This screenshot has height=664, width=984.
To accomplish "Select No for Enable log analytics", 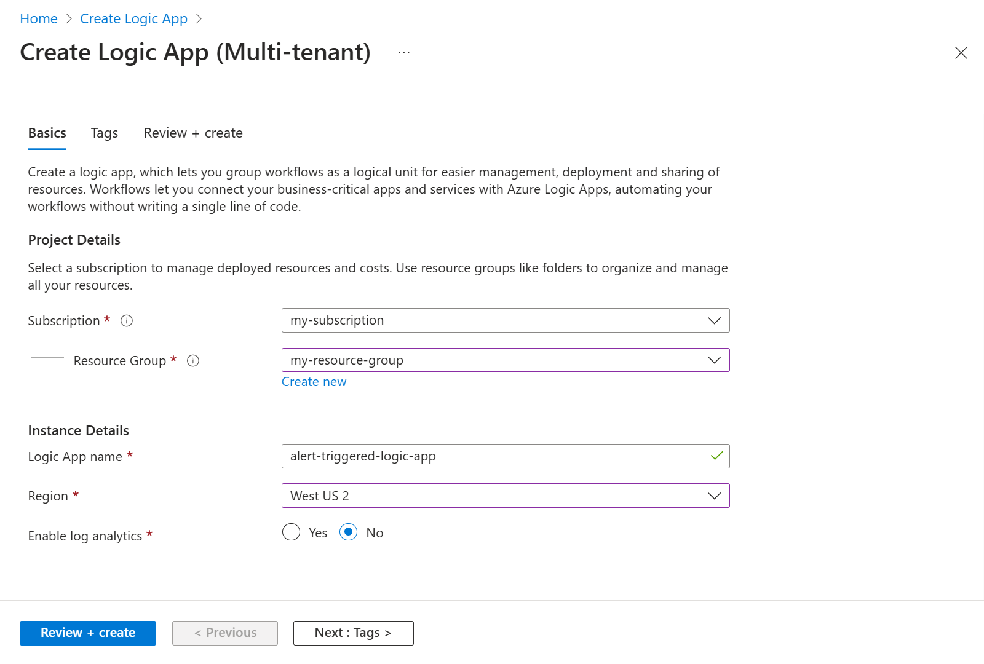I will 349,532.
